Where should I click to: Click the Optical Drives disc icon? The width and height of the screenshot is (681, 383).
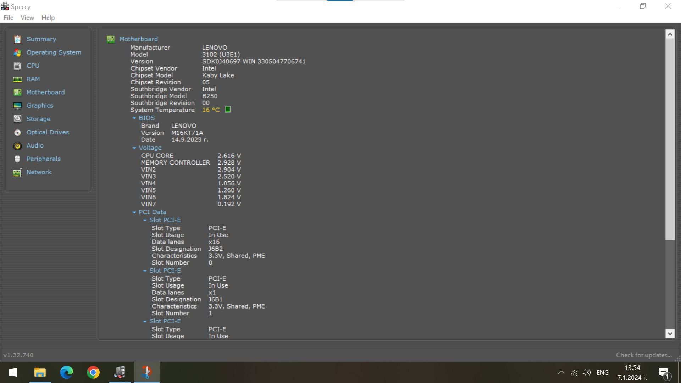(17, 132)
